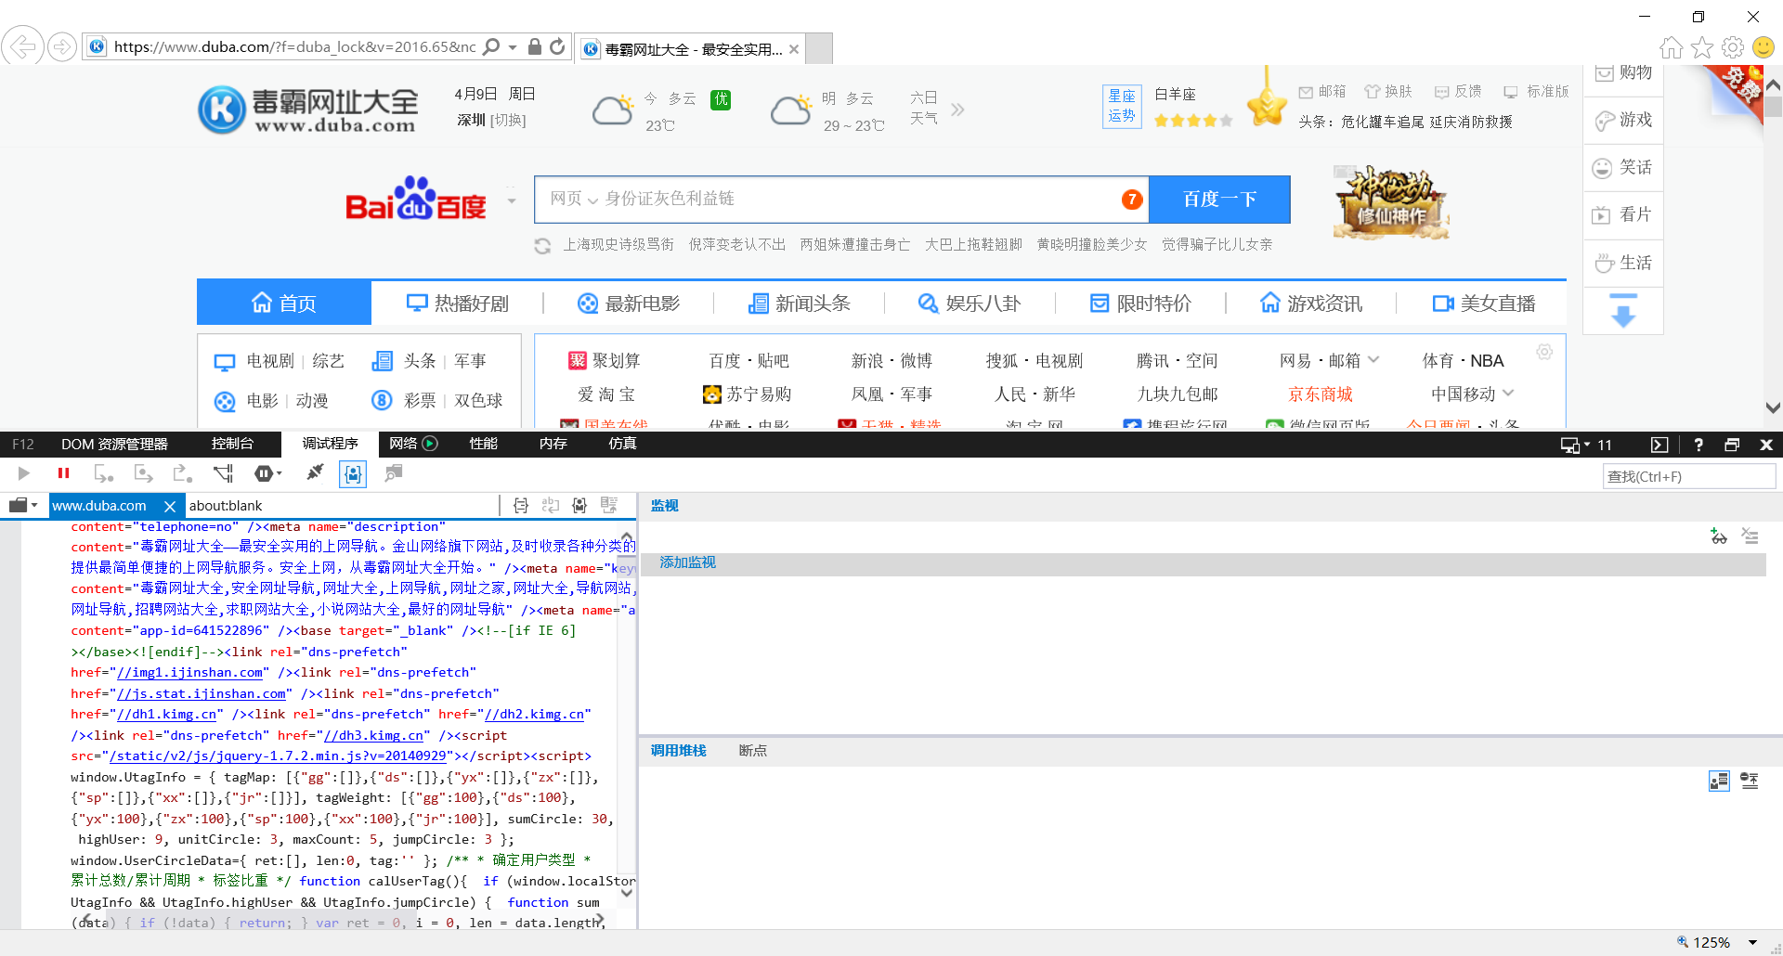Image resolution: width=1783 pixels, height=956 pixels.
Task: Toggle the Just My Code debugger button
Action: (x=353, y=474)
